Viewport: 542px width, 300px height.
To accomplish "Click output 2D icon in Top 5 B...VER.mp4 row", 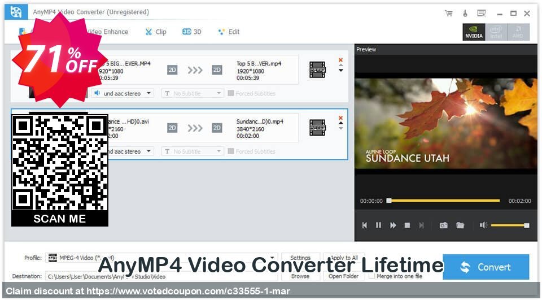I will click(x=217, y=70).
